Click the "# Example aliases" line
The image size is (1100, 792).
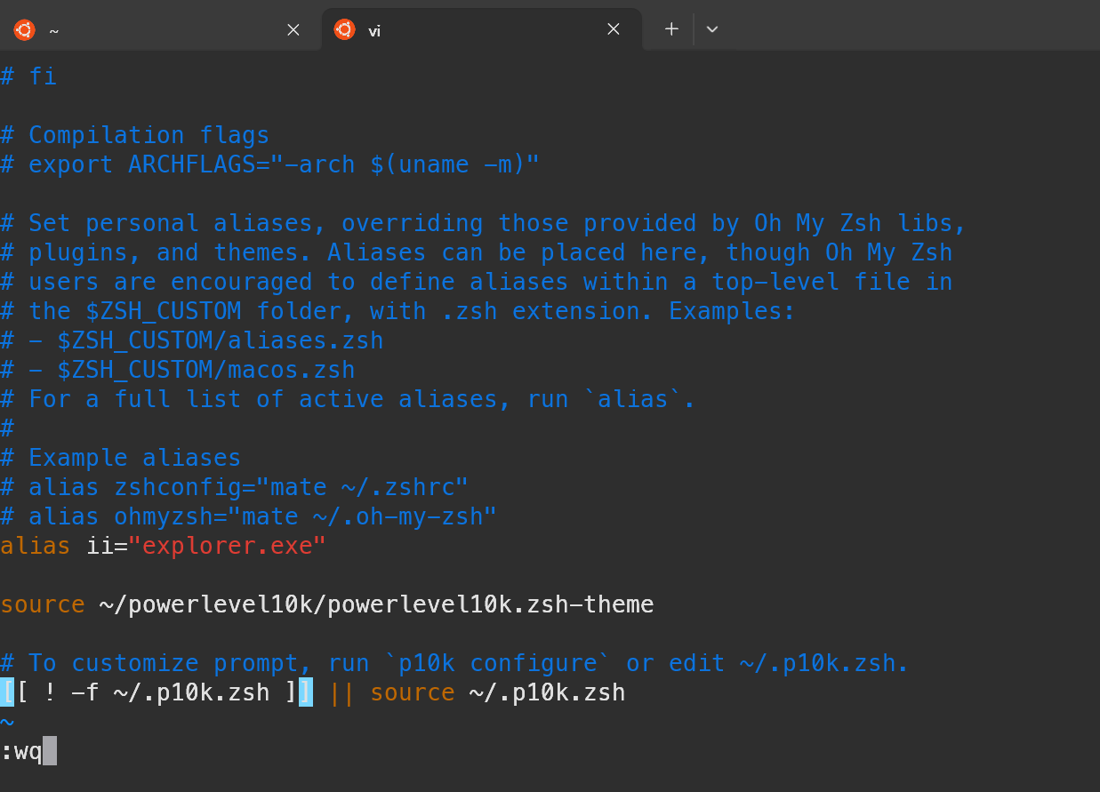click(x=121, y=458)
